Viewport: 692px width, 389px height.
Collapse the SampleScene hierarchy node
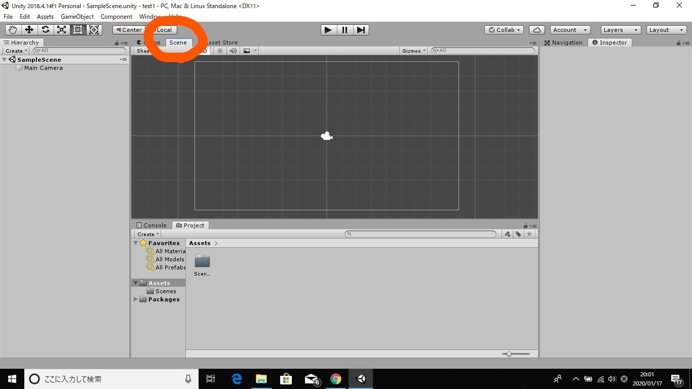pos(5,59)
